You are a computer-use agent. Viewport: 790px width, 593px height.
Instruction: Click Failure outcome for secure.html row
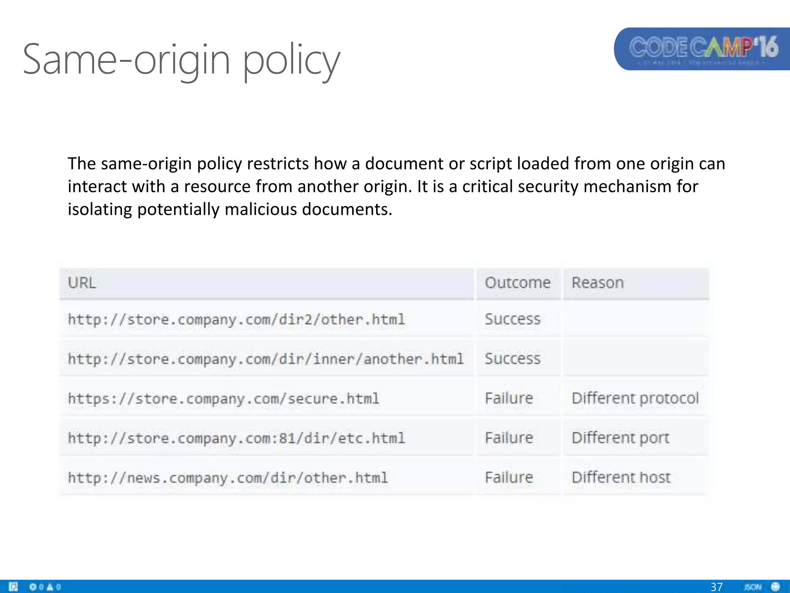(518, 398)
